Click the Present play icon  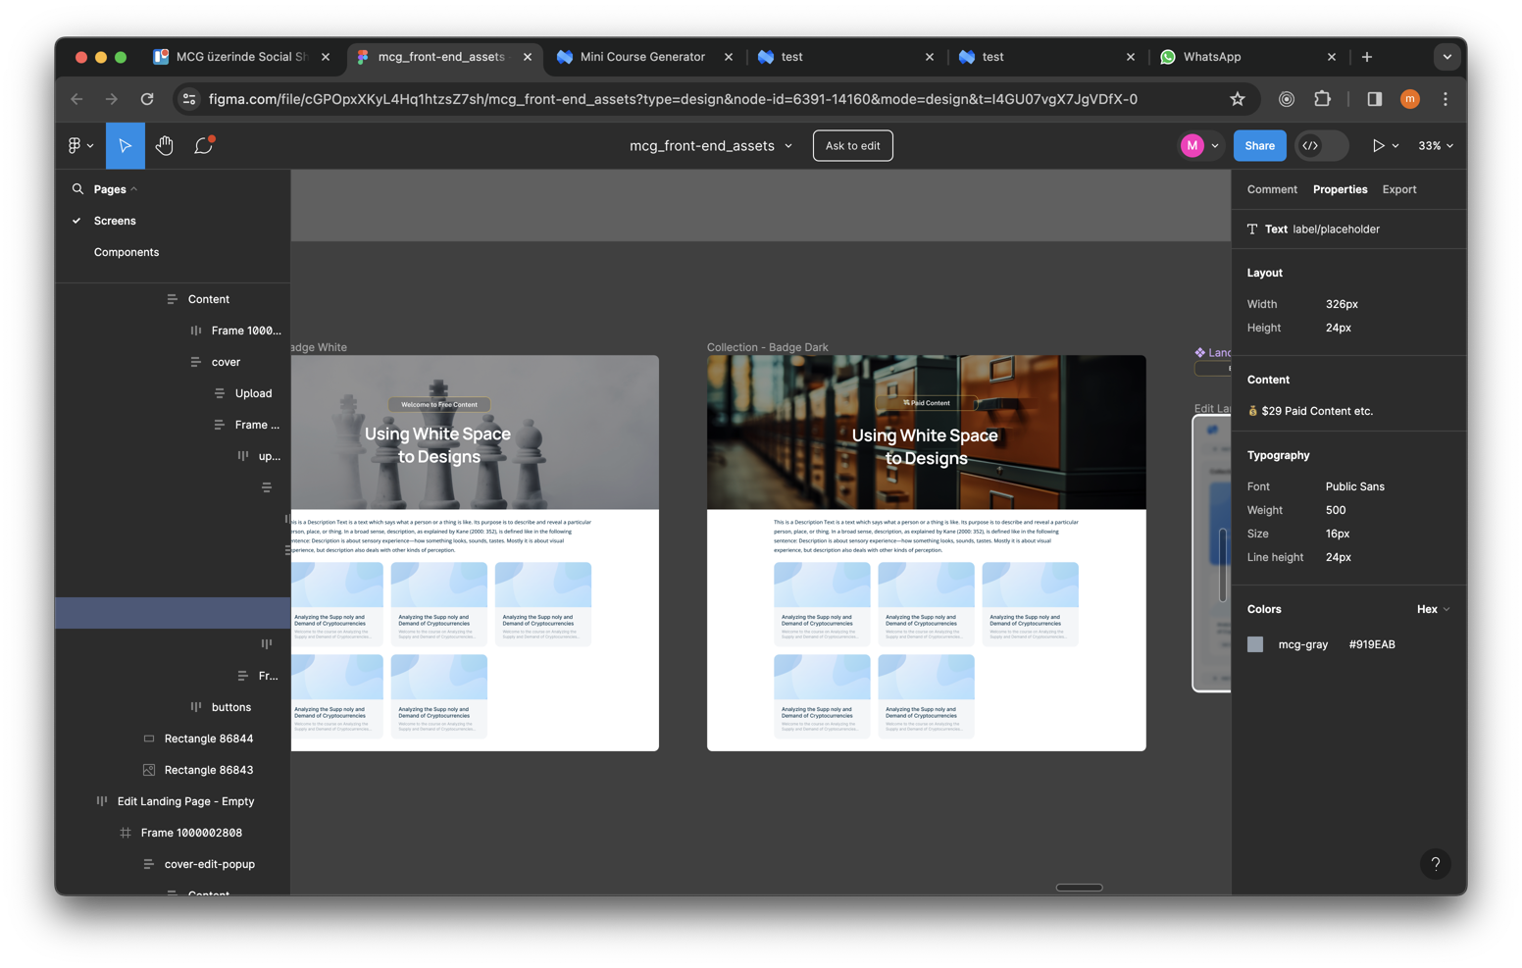tap(1378, 145)
